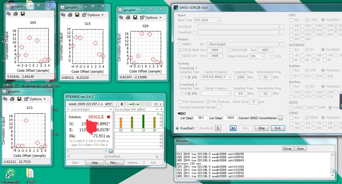Image resolution: width=342 pixels, height=184 pixels.
Task: Click the copy-to-clipboard icon in G05 gnuplot window
Action: coord(9,14)
